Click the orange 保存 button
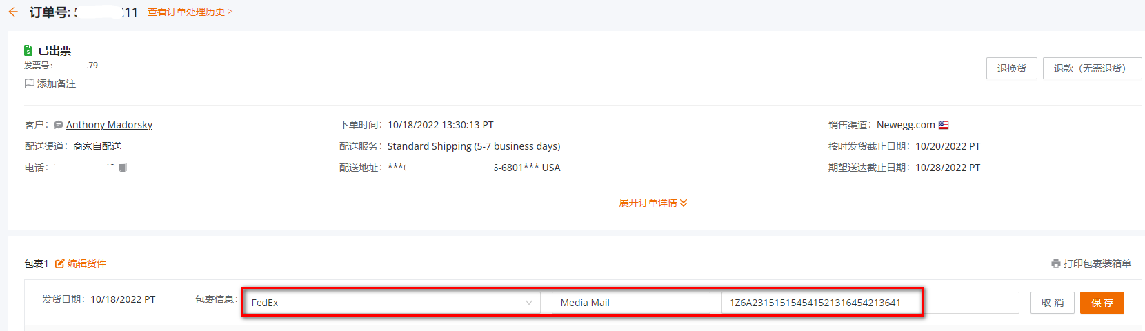The height and width of the screenshot is (331, 1145). [x=1102, y=303]
